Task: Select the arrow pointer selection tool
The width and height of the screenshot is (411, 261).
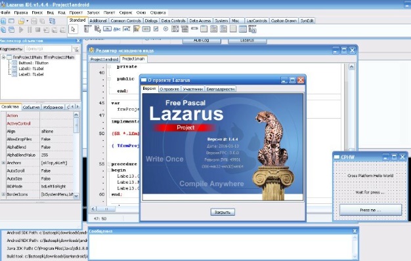Action: tap(73, 30)
